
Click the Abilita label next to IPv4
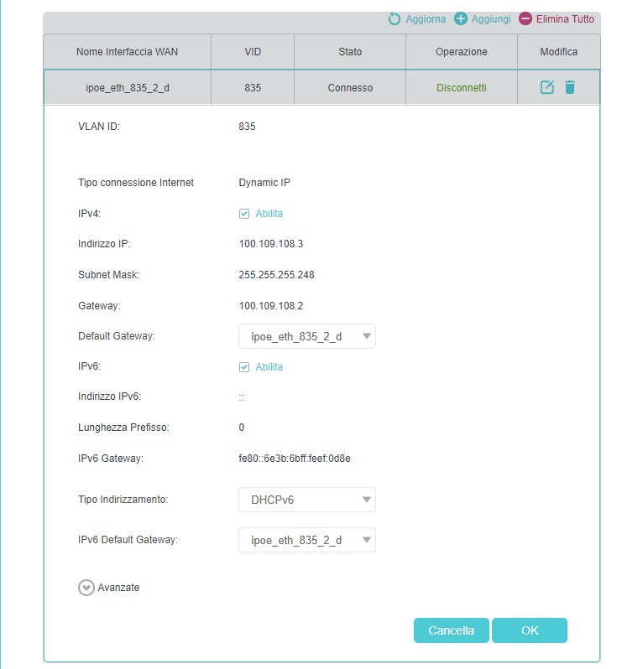point(269,214)
